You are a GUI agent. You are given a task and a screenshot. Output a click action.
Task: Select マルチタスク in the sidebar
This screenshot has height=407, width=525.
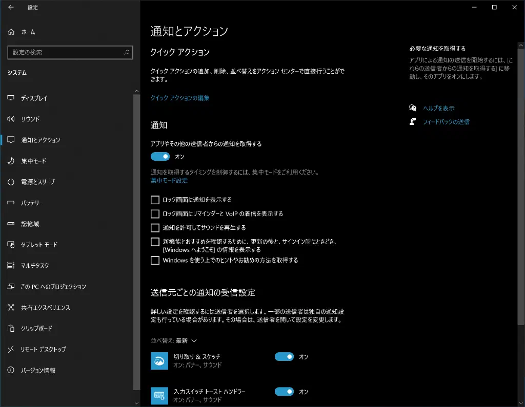[35, 266]
